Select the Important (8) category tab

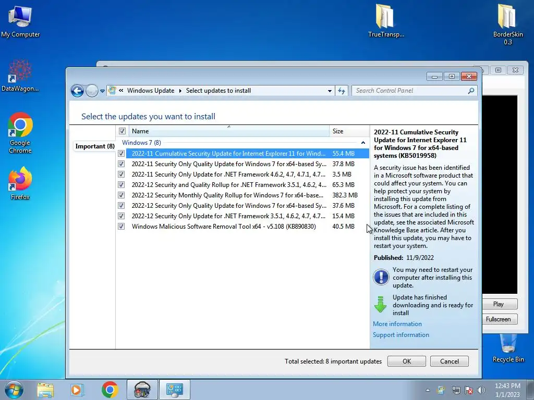tap(95, 146)
